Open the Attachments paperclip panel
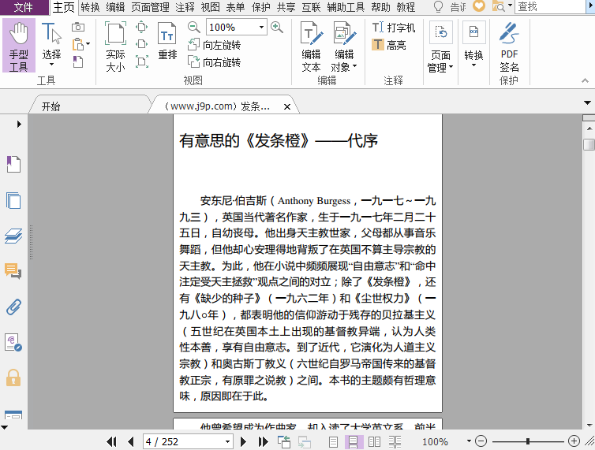595x450 pixels. [x=13, y=307]
